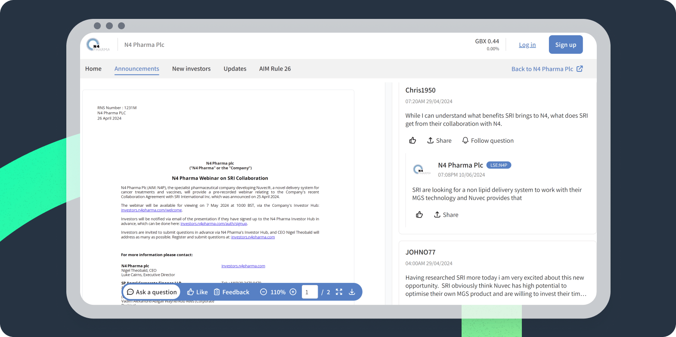Follow the Back to N4 Pharma Plc link
Viewport: 676px width, 337px height.
point(547,69)
